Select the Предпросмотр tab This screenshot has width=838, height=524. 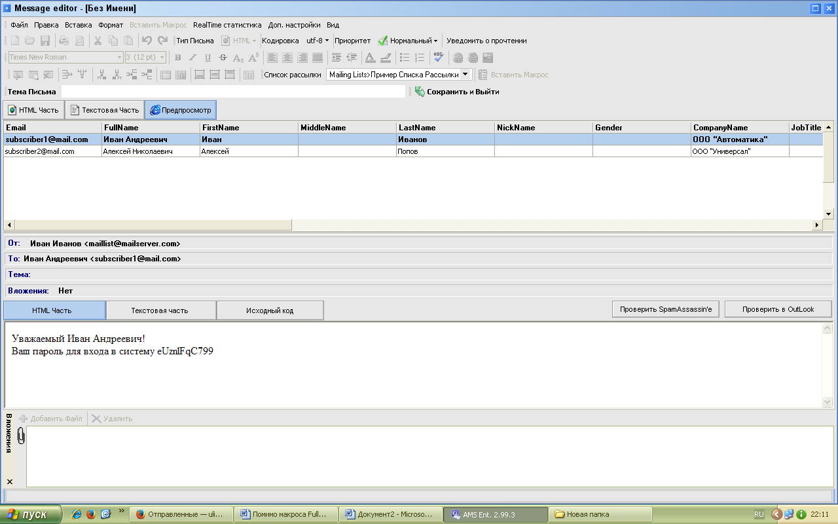(x=181, y=110)
